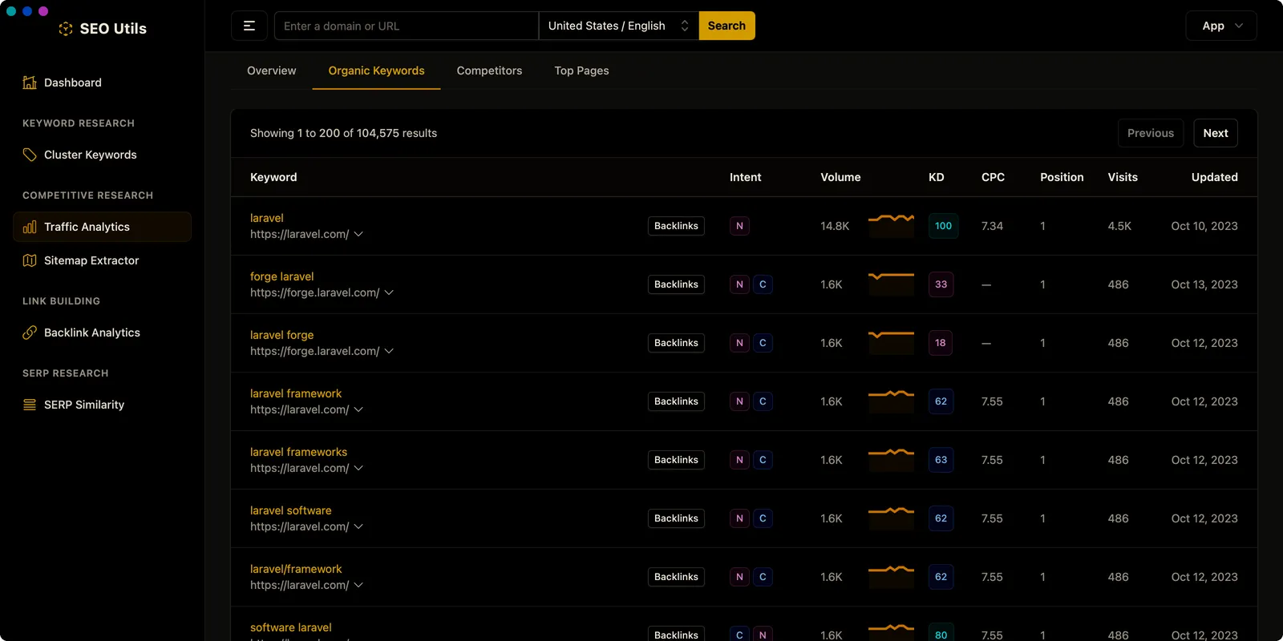
Task: Click the C intent badge for laravel framework
Action: click(763, 401)
